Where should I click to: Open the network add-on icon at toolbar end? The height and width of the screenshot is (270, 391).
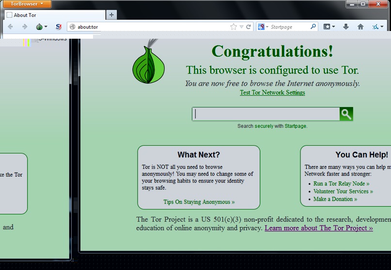point(375,27)
